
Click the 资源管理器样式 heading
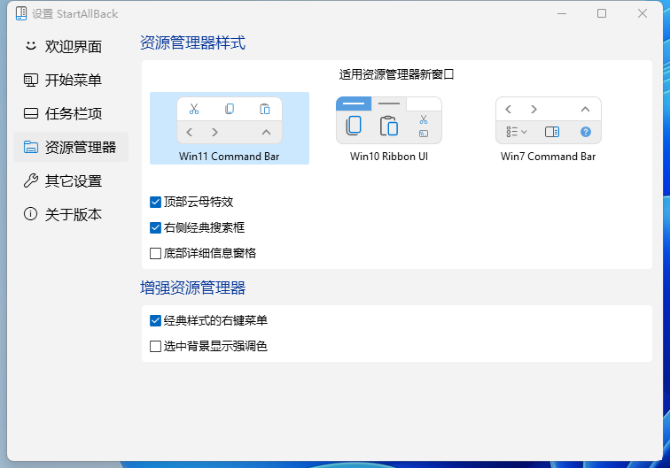192,42
